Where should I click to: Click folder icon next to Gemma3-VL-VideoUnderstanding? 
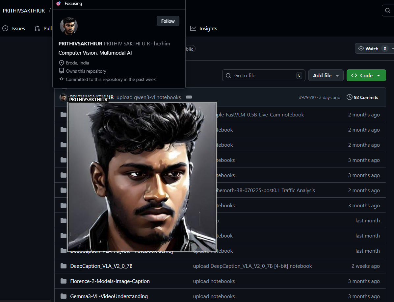coord(64,296)
